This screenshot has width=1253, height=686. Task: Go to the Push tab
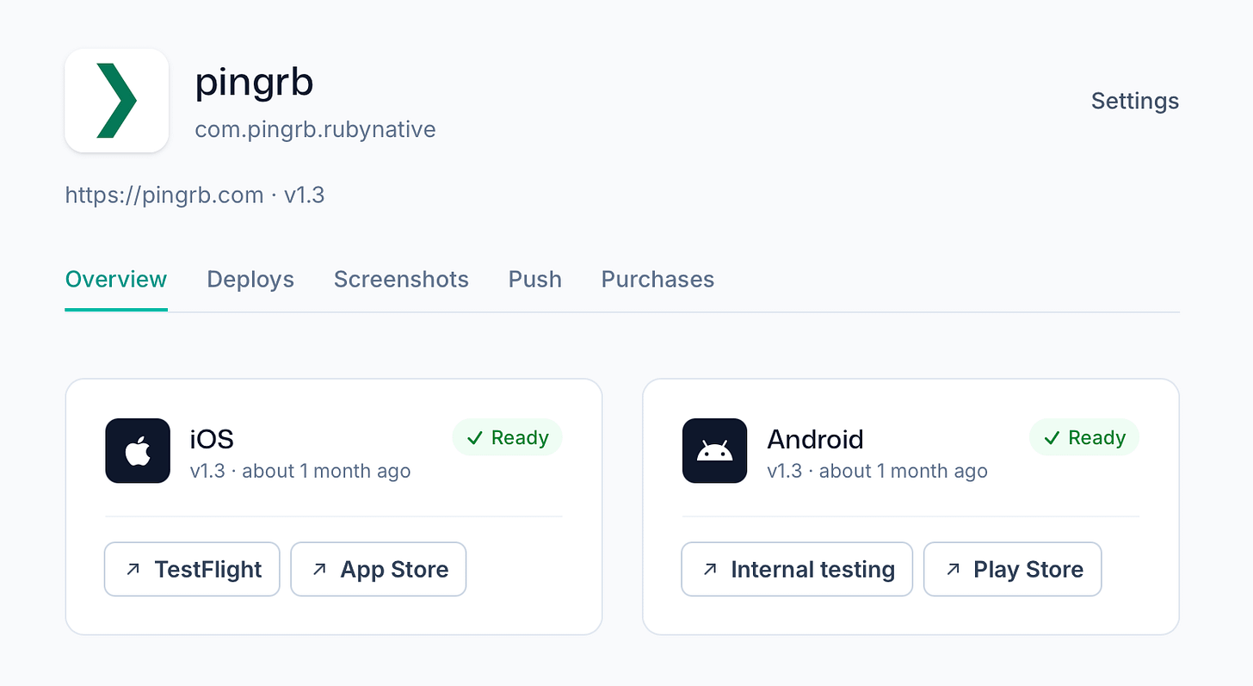(x=535, y=280)
